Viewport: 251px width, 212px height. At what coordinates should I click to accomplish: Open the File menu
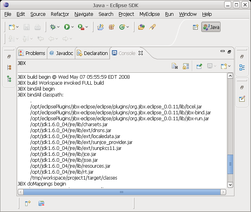click(x=8, y=14)
